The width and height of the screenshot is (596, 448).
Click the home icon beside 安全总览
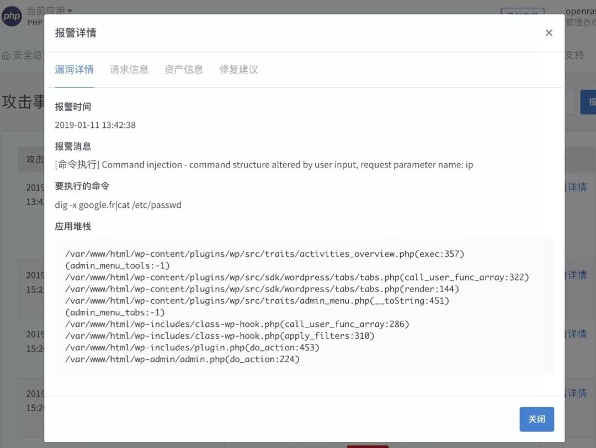click(x=6, y=56)
